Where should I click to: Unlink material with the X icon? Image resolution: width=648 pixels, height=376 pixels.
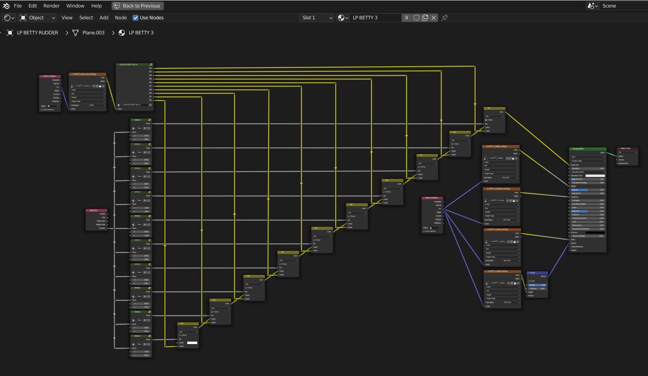(434, 18)
